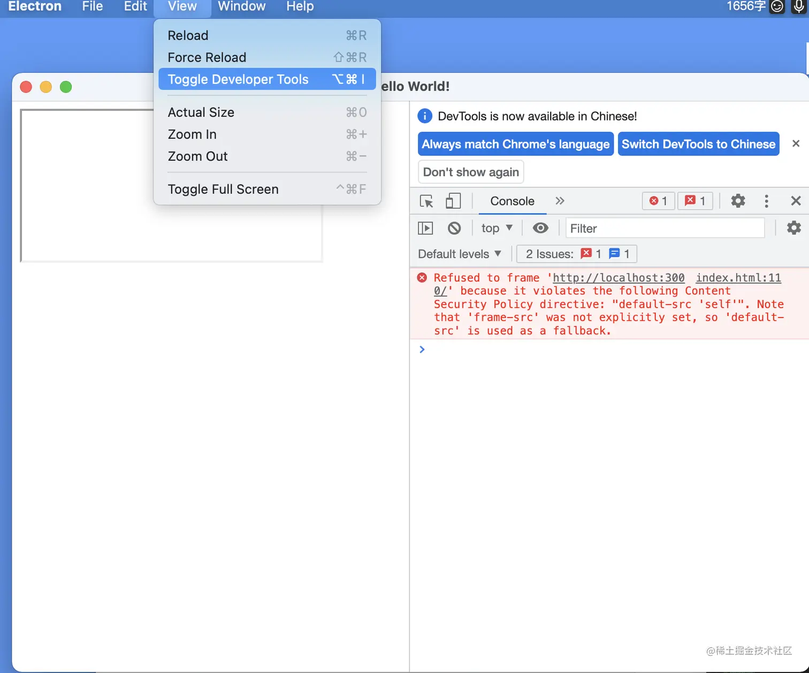Image resolution: width=809 pixels, height=673 pixels.
Task: Switch to the Console tab
Action: 513,201
